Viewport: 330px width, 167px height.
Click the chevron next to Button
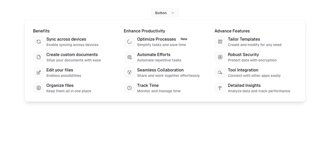click(x=173, y=13)
